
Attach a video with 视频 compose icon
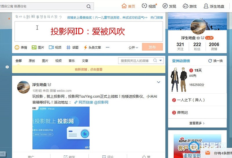(55, 48)
